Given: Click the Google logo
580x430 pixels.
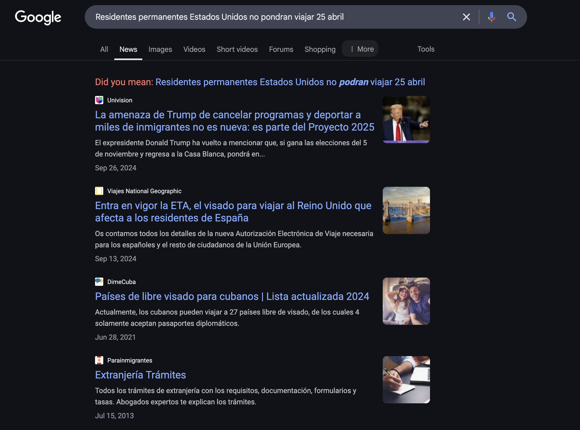Looking at the screenshot, I should point(38,17).
